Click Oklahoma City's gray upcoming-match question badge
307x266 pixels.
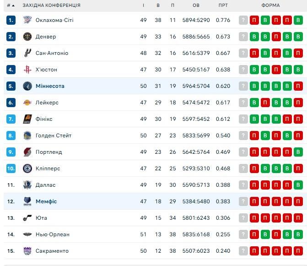click(243, 20)
